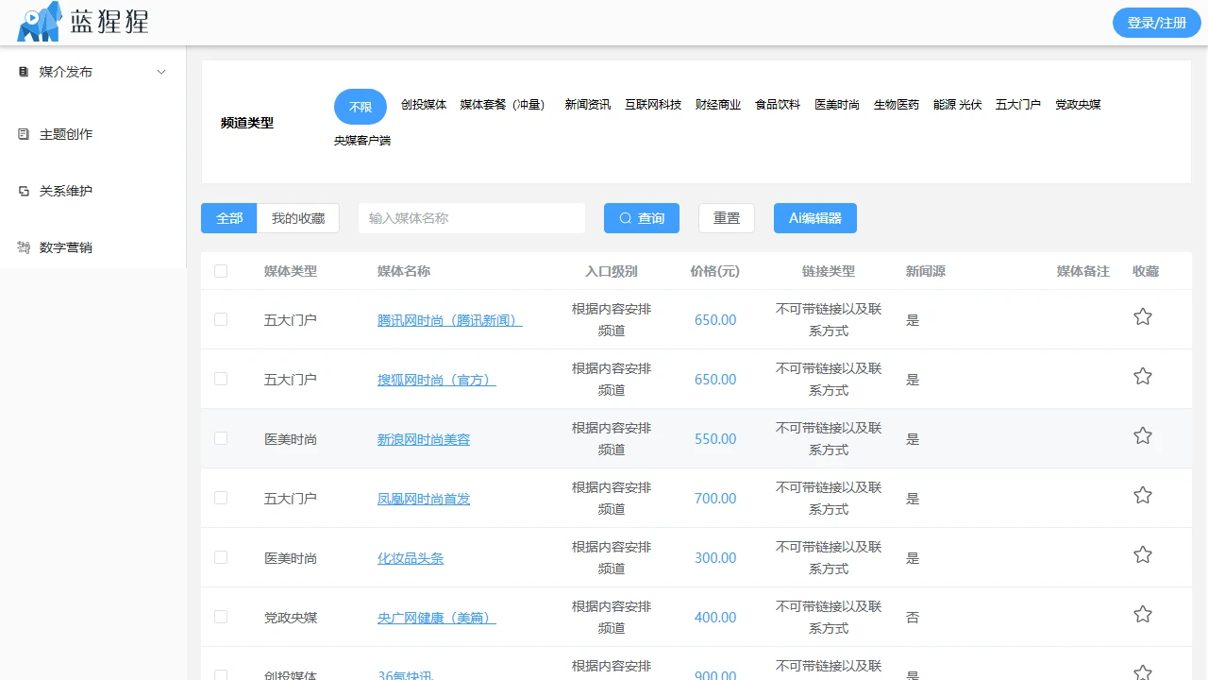The width and height of the screenshot is (1208, 680).
Task: Star the 新浪网时尚美容 media row
Action: (x=1142, y=436)
